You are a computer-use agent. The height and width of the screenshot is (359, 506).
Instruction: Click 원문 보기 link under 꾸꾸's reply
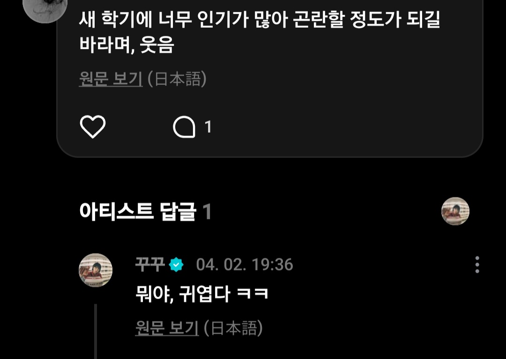click(x=167, y=328)
